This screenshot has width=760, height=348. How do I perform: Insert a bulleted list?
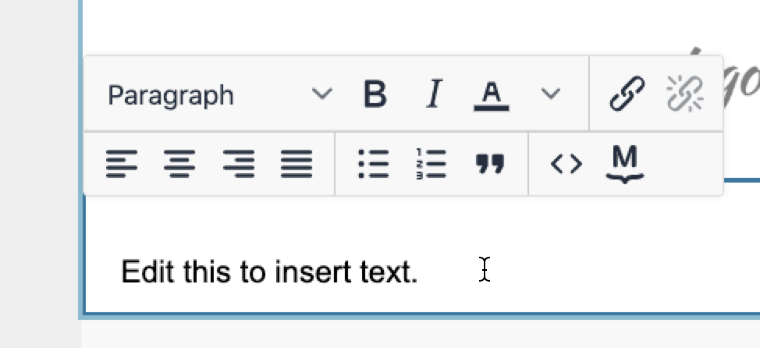373,164
